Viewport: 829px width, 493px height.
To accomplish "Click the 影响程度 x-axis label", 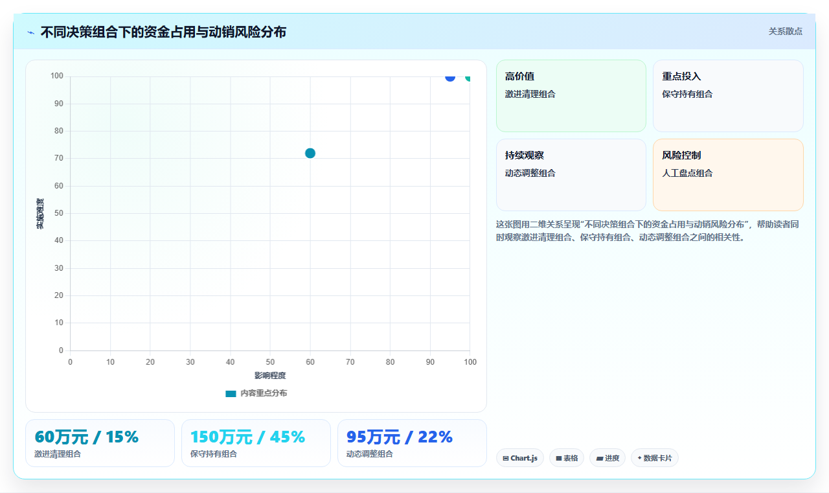I will point(270,376).
